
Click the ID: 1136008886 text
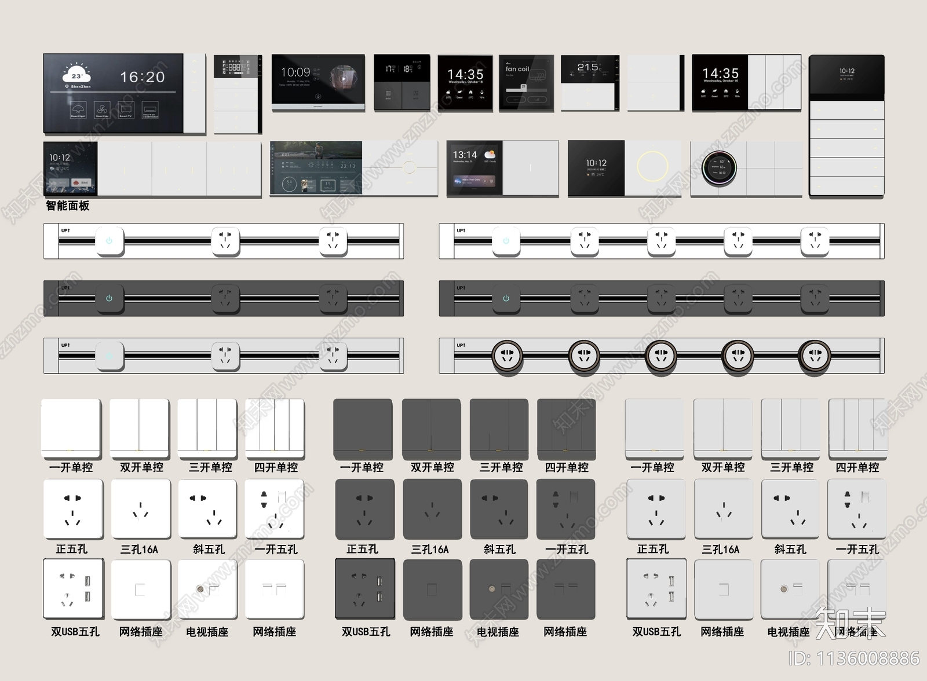click(x=855, y=658)
